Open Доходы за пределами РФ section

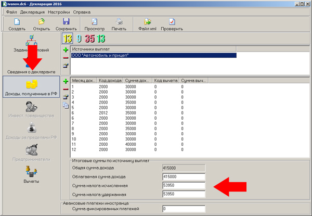[x=31, y=131]
